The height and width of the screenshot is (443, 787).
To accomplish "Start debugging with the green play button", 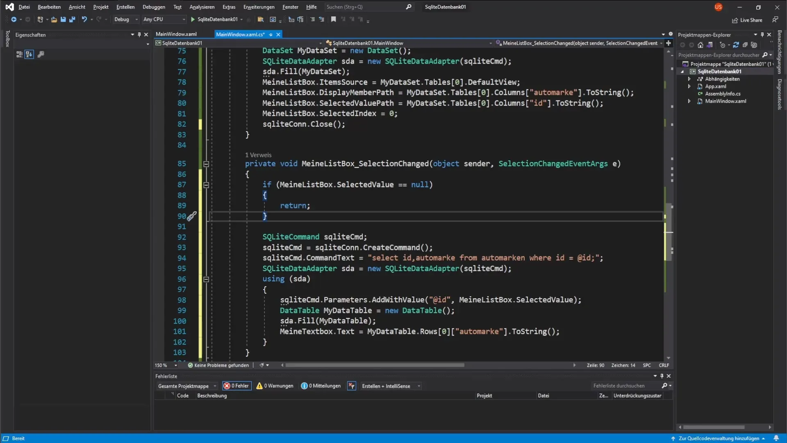I will point(193,19).
